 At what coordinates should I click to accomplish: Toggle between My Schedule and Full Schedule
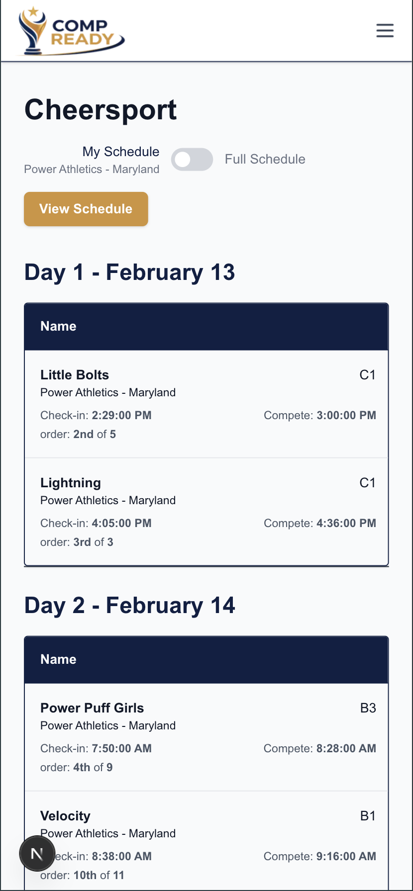pos(192,160)
